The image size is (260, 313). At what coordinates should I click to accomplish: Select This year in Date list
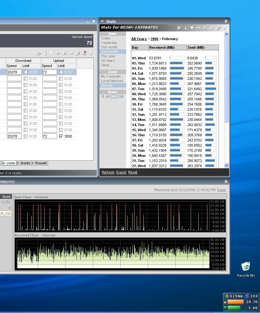[x=108, y=56]
